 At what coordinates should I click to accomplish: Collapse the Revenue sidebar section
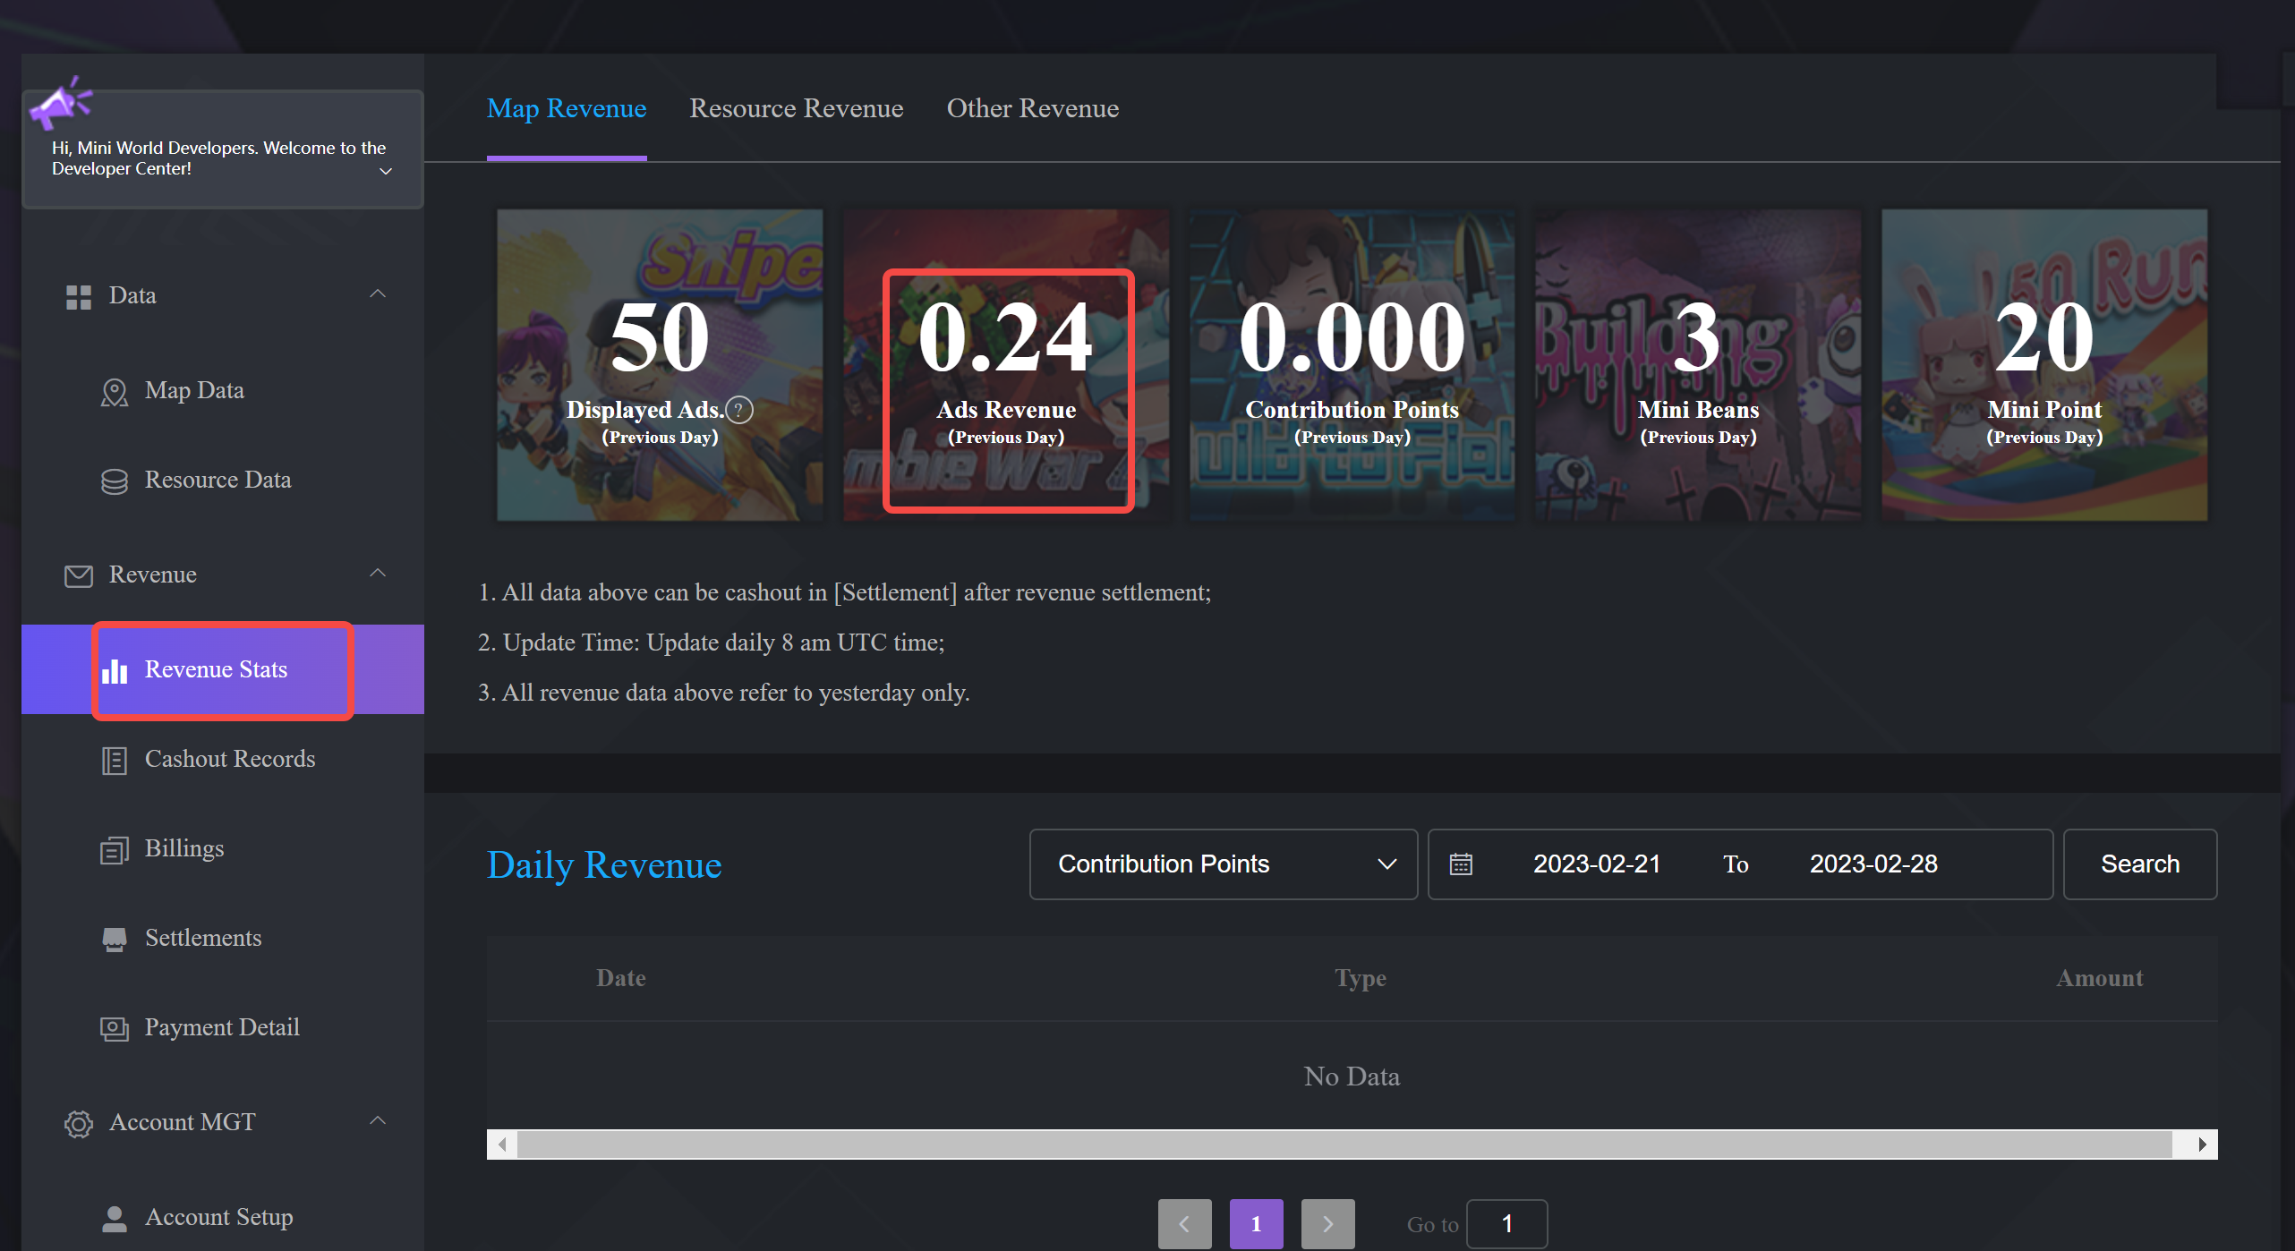pos(378,574)
